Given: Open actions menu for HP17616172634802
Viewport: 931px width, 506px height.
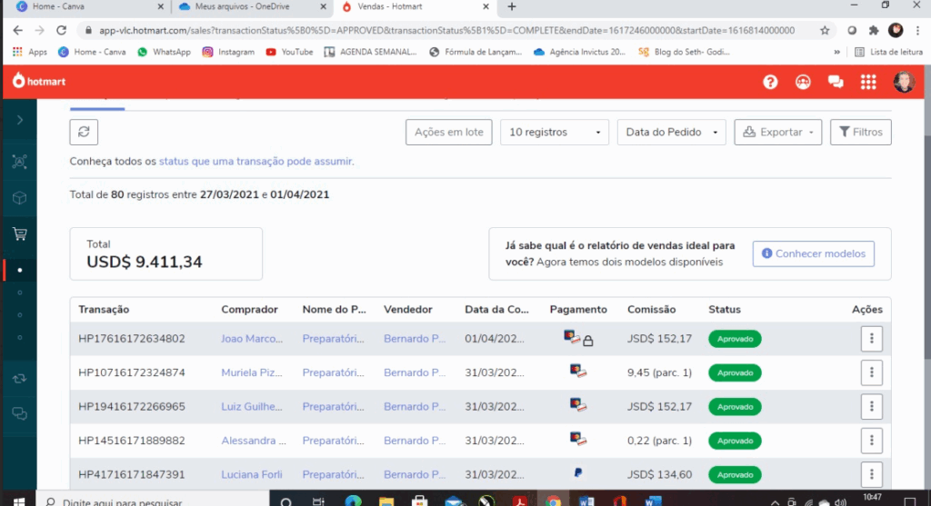Looking at the screenshot, I should (872, 339).
